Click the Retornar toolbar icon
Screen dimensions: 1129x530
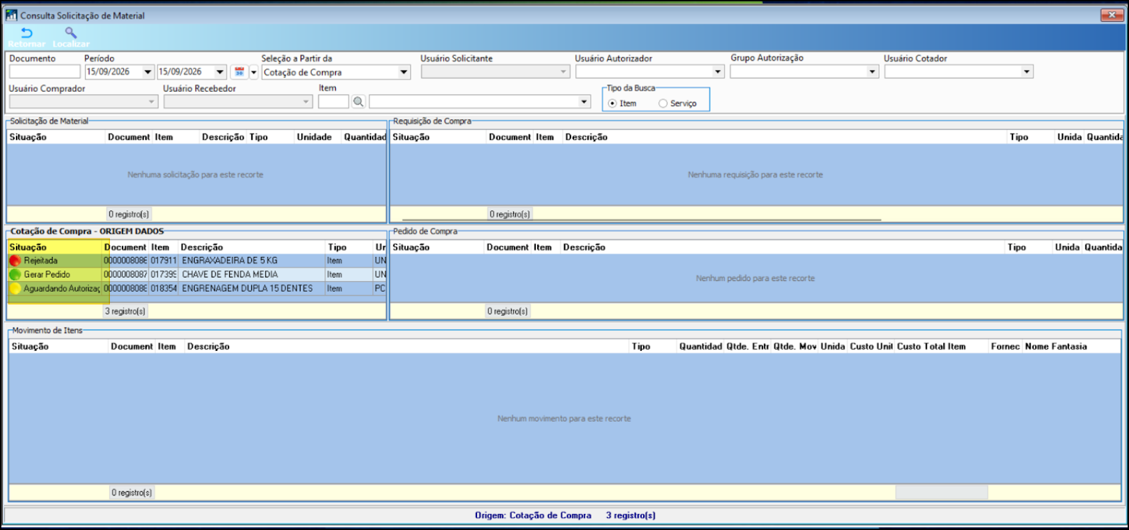[x=27, y=33]
